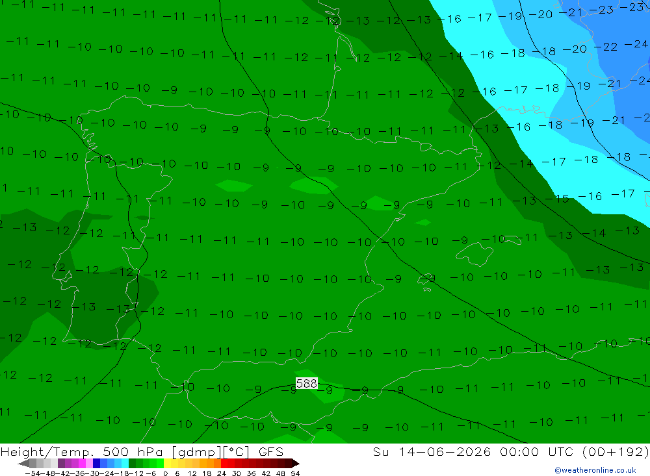Click the [gdmp] unit label in title
The image size is (650, 476).
point(196,452)
